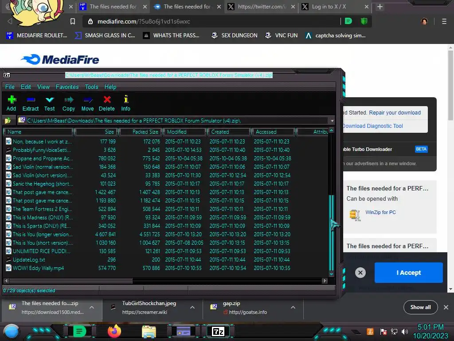Open the 7-Zip Favorites menu
Viewport: 454px width, 341px height.
coord(67,87)
